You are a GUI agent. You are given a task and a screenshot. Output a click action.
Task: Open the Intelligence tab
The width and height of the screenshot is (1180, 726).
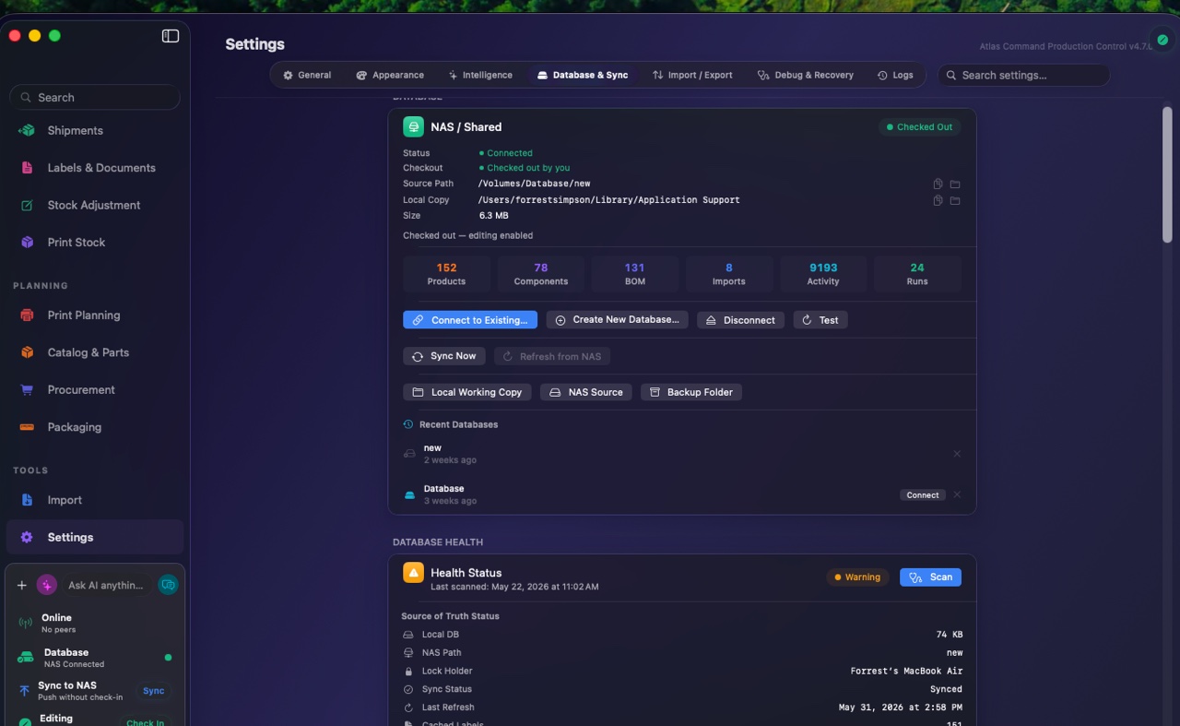click(479, 75)
